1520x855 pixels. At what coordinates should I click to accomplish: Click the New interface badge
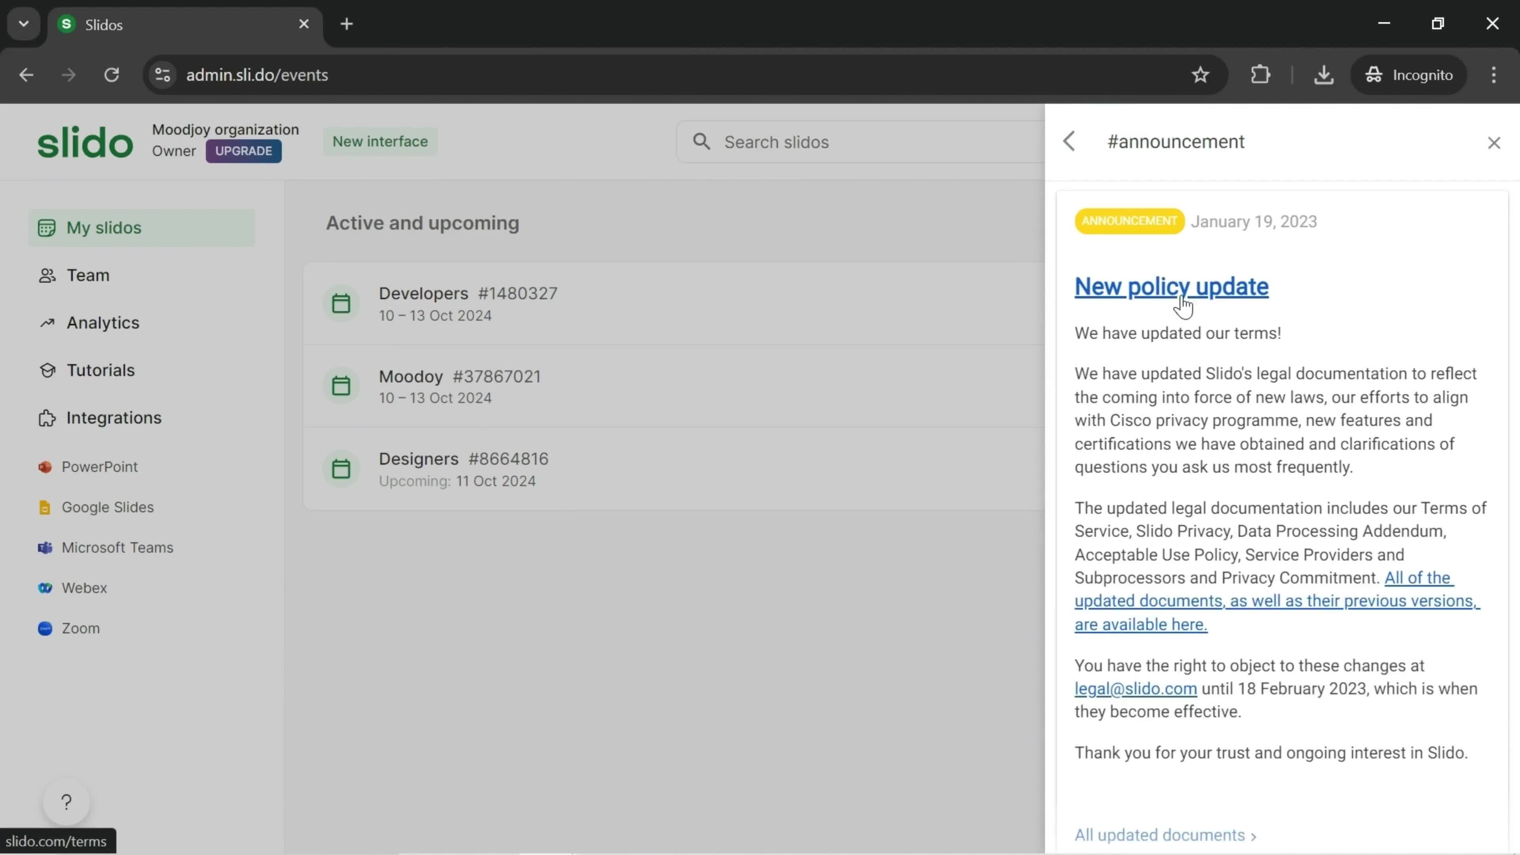[x=380, y=142]
